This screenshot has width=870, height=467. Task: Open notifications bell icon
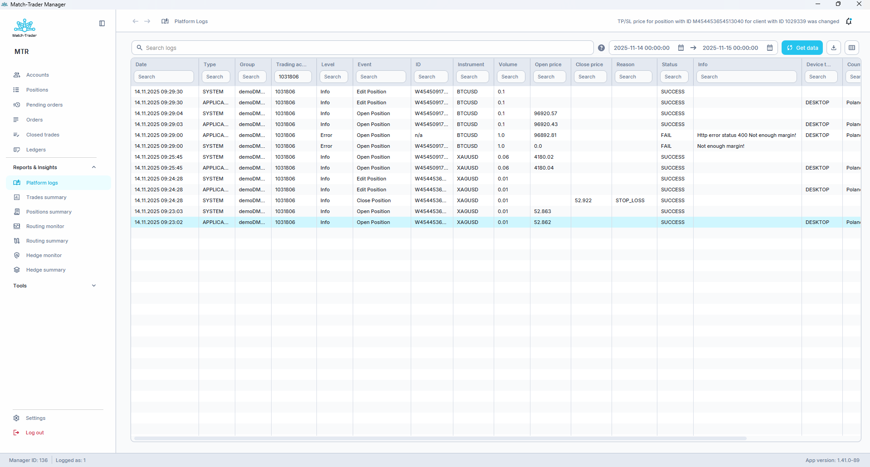pos(849,21)
